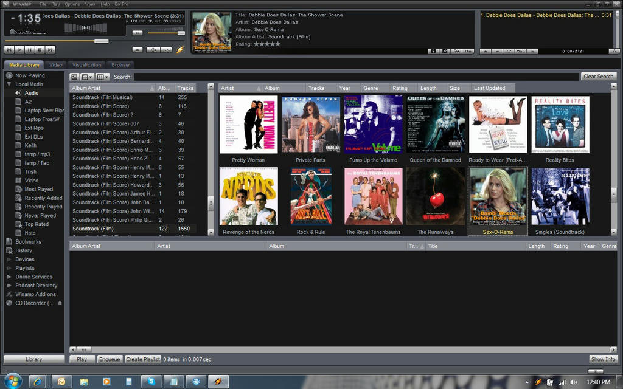Open the columns layout dropdown beside Search
The image size is (623, 389).
(102, 77)
